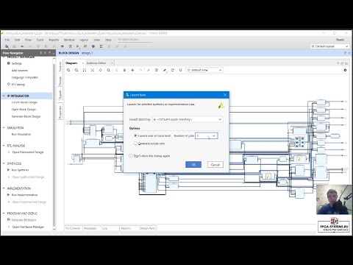Click the Settings gear in Project Manager
Screen dimensions: 353x265
click(8, 63)
